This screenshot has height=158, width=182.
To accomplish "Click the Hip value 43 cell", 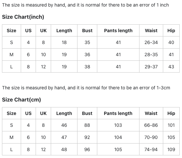I will 171,67.
